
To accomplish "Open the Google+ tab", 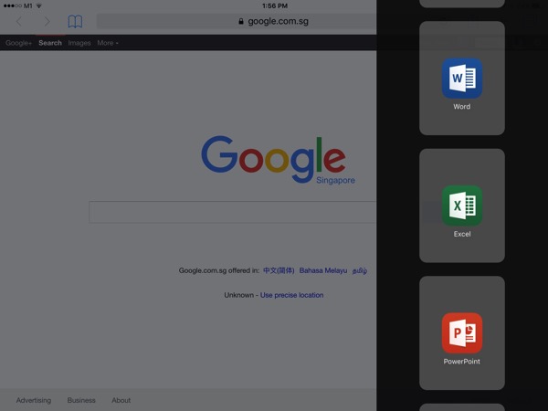I will pyautogui.click(x=18, y=43).
